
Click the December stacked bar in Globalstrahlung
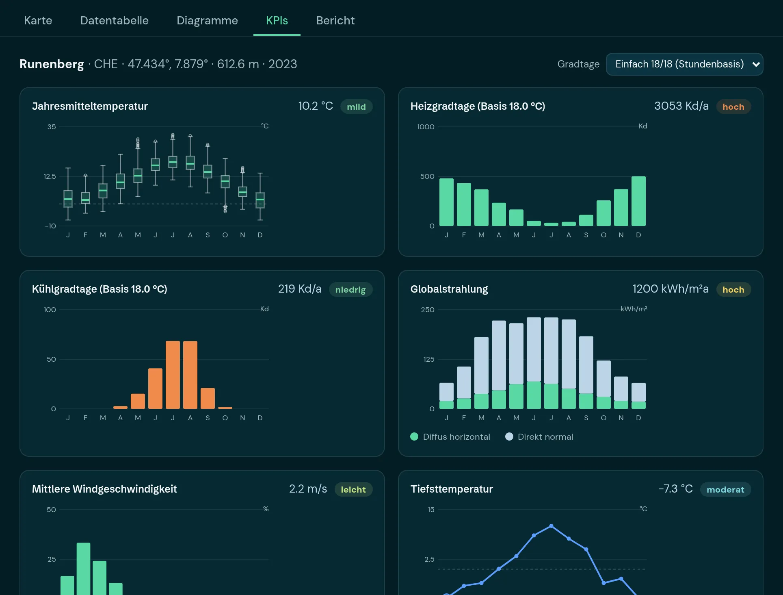pos(638,396)
